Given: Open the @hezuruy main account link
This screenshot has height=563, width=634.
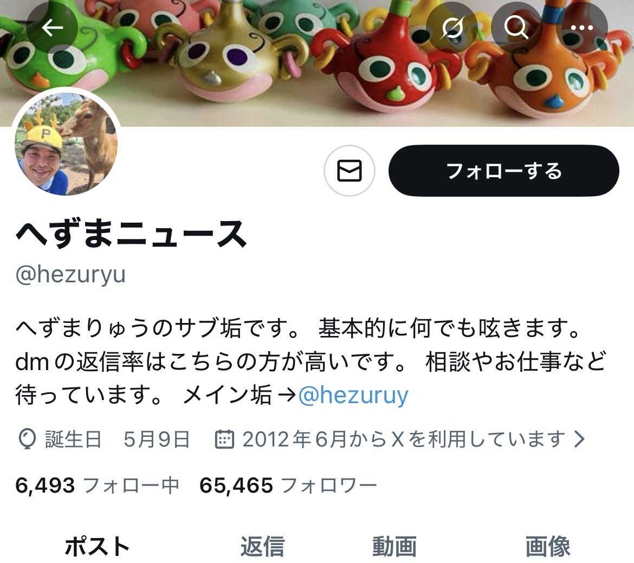Looking at the screenshot, I should 353,395.
